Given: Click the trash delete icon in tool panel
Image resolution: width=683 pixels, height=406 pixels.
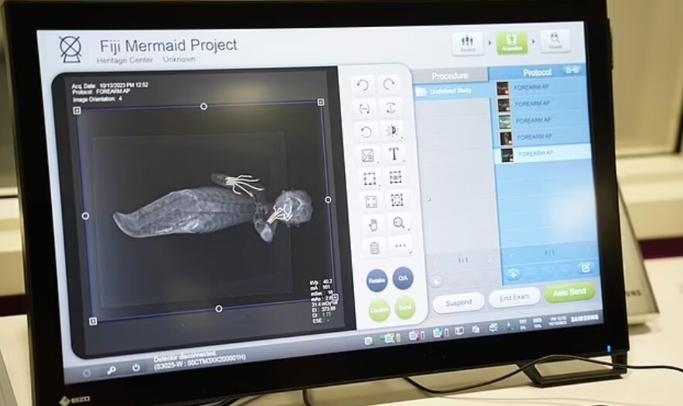Looking at the screenshot, I should tap(374, 247).
